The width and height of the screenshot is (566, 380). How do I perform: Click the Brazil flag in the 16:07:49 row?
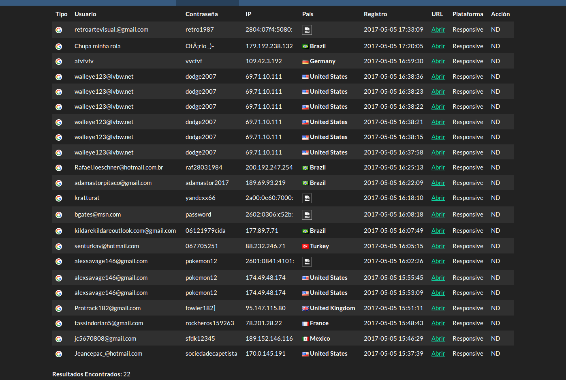(x=305, y=231)
